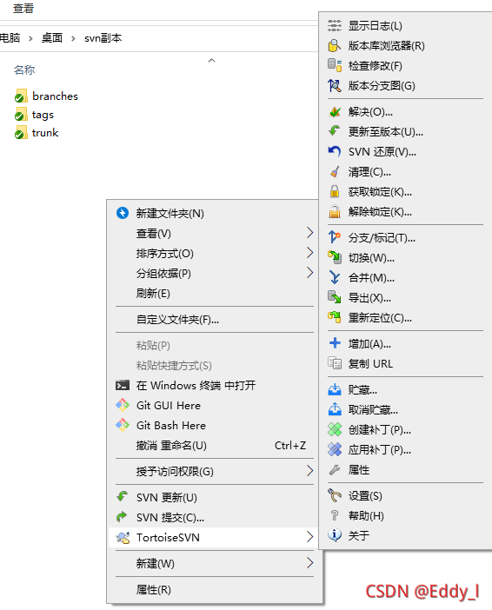Click the New folder (新建文件夹) blue icon
This screenshot has height=610, width=492.
pyautogui.click(x=123, y=213)
